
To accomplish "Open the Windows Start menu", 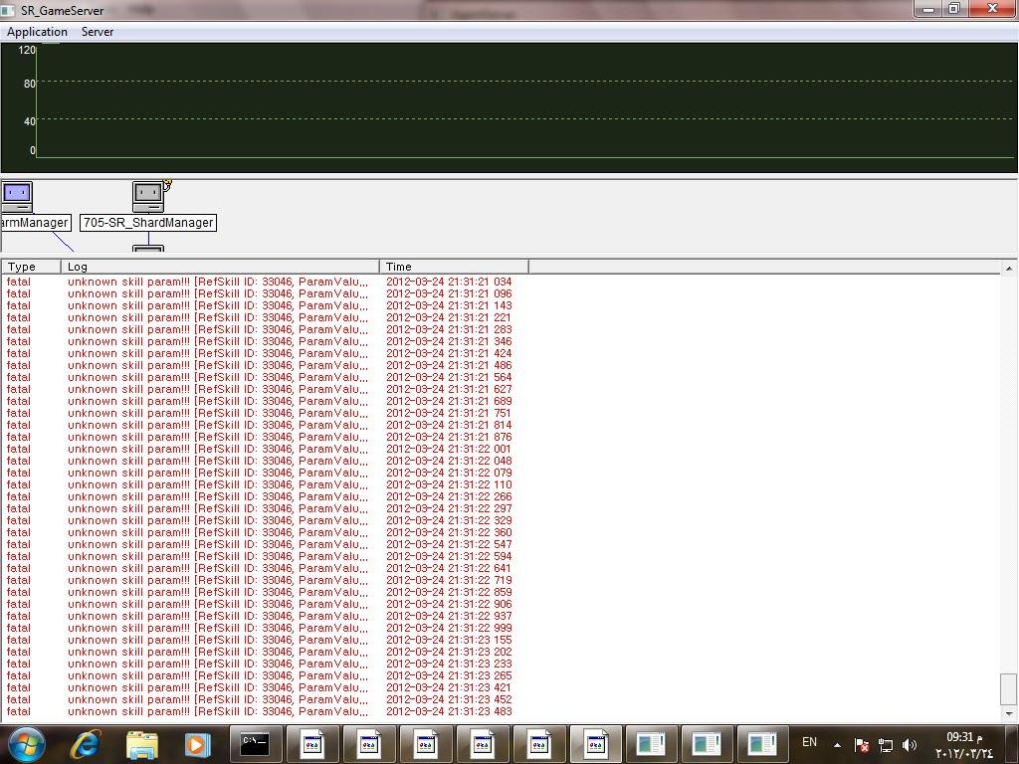I will (27, 743).
